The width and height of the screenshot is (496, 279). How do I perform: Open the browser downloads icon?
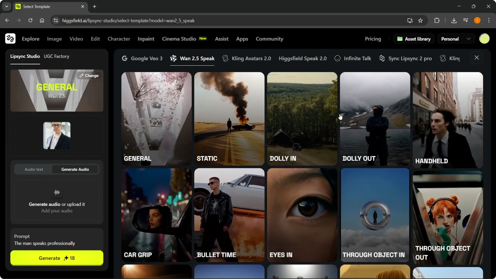454,20
